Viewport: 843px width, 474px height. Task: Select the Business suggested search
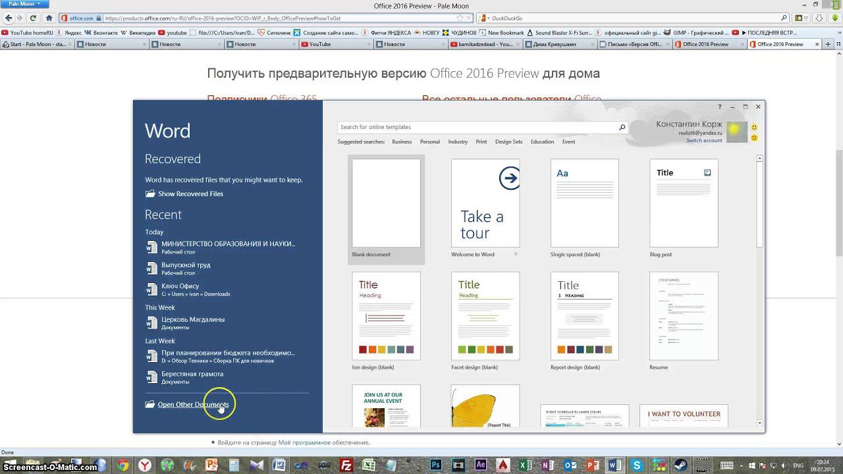(402, 142)
